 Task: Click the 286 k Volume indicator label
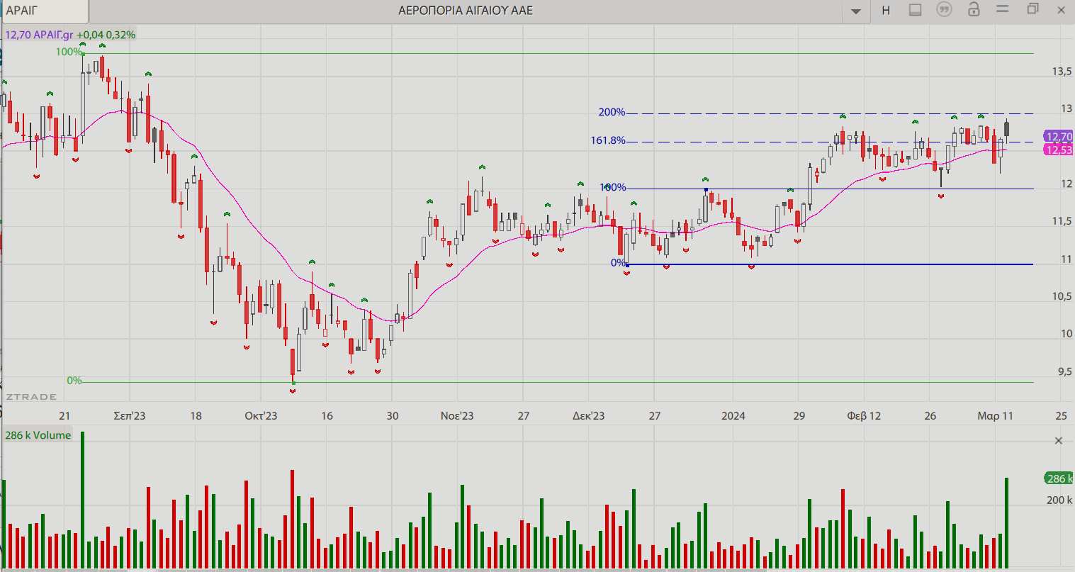(38, 435)
